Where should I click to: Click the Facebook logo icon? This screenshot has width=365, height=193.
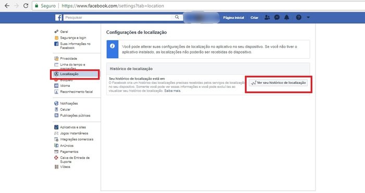tap(58, 17)
